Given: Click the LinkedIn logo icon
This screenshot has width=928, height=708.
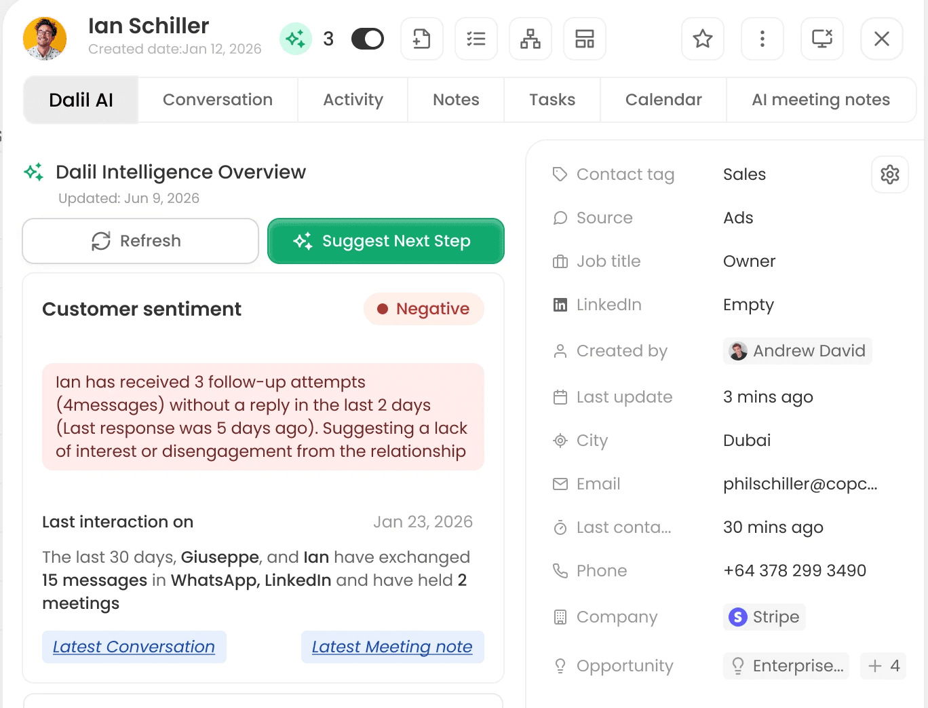Looking at the screenshot, I should click(560, 305).
